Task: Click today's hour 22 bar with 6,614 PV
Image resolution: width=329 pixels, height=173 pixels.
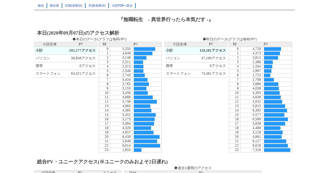Action: tap(147, 146)
